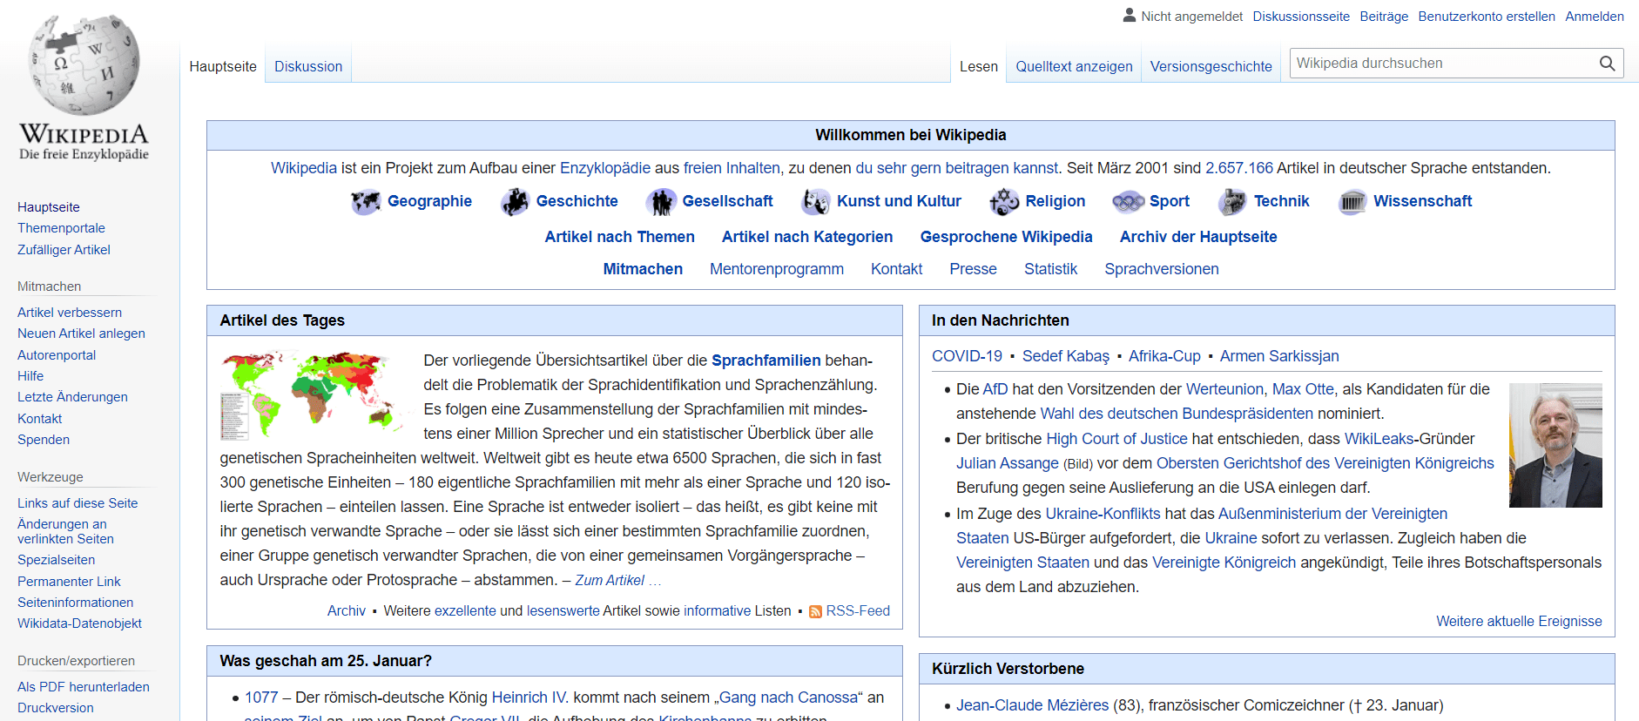The image size is (1639, 721).
Task: Click the Geschichte horseman icon
Action: tap(515, 202)
